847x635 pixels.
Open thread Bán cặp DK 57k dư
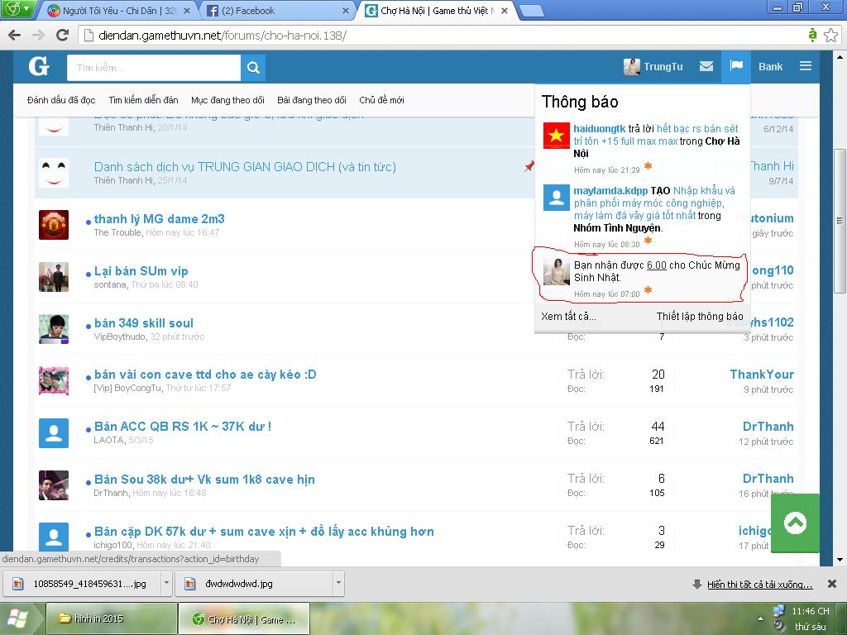[264, 532]
